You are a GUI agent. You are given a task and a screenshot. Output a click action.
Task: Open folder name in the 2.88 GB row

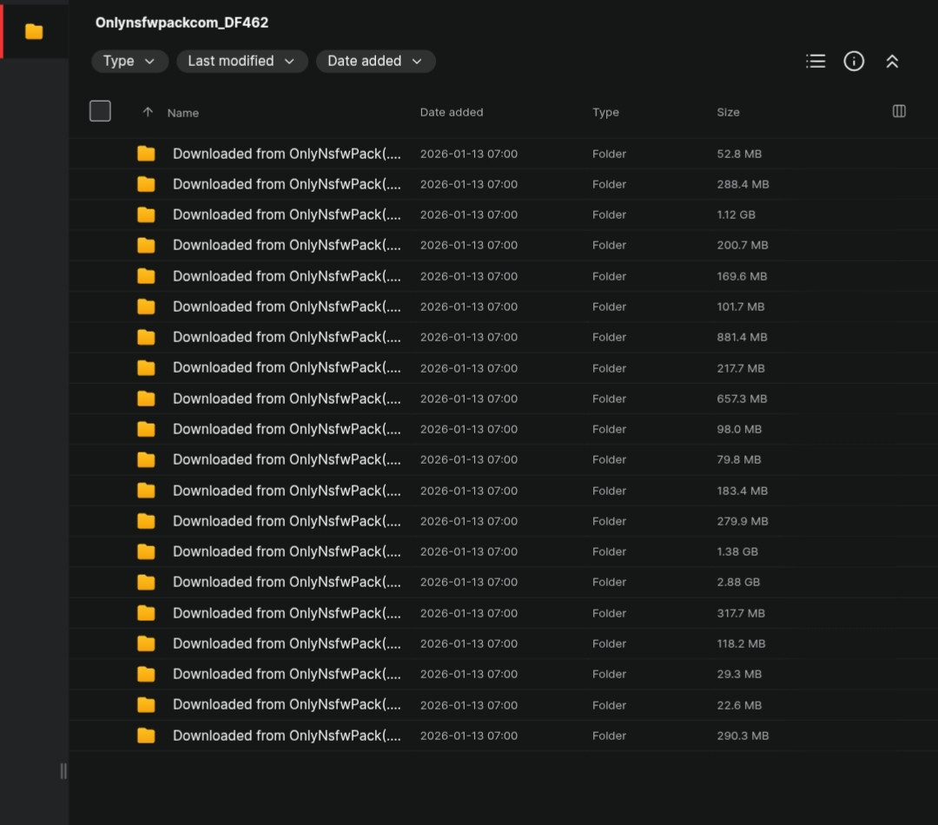(x=287, y=583)
